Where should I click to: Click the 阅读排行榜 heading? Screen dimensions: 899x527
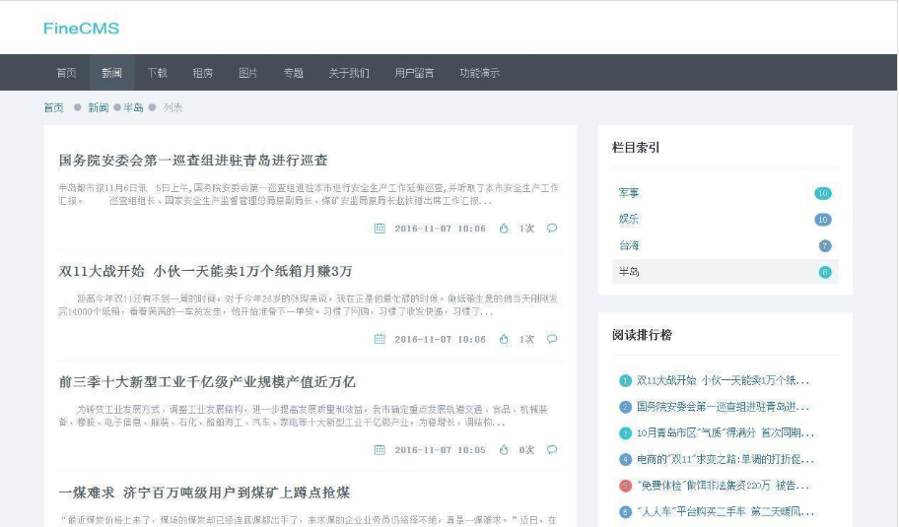642,335
